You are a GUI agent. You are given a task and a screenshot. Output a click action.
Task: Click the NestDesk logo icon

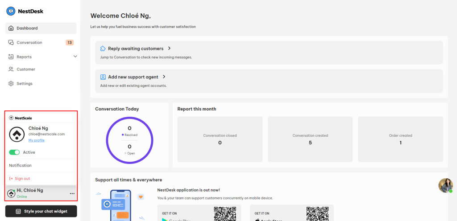(x=11, y=11)
